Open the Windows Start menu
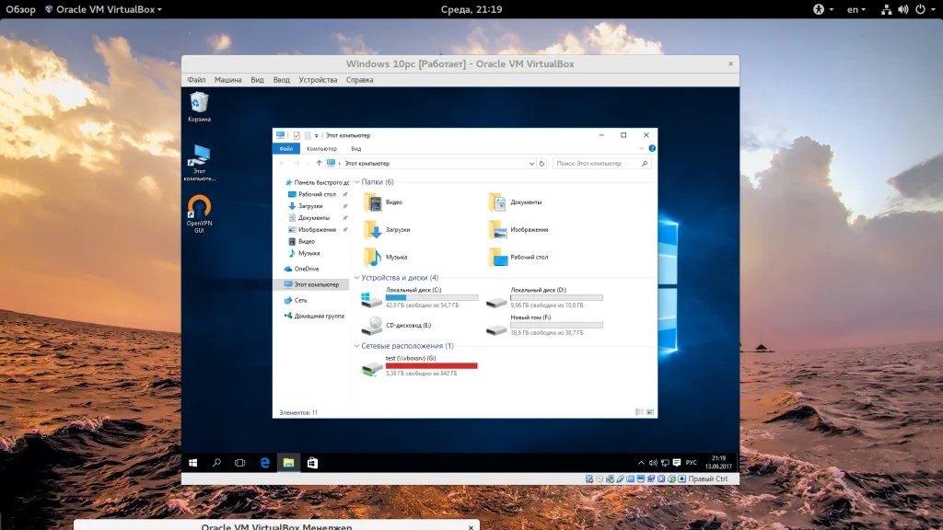This screenshot has width=943, height=530. point(193,462)
